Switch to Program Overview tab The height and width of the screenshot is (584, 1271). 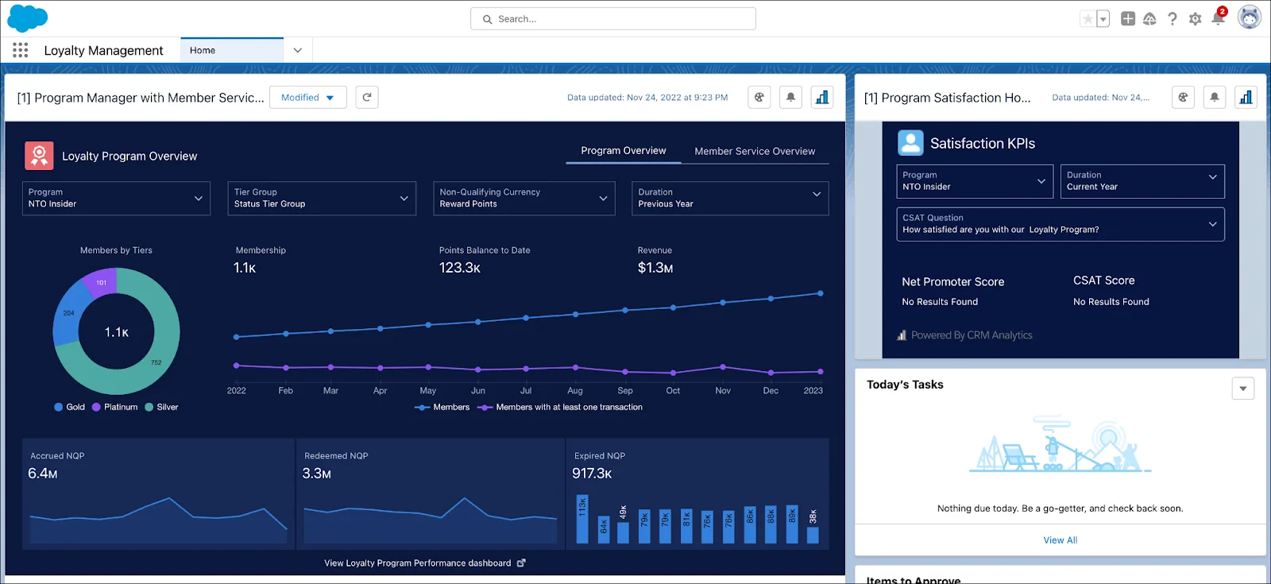[x=624, y=150]
